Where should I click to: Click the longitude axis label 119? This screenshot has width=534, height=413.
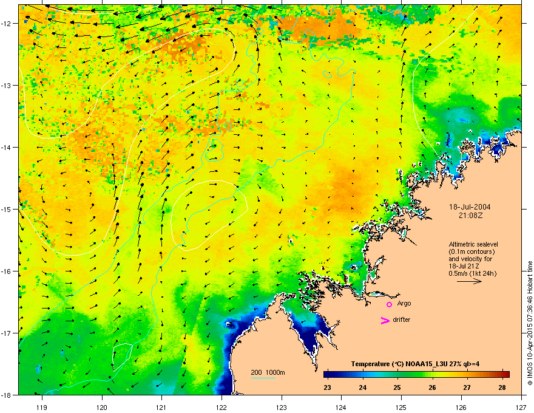(x=42, y=407)
